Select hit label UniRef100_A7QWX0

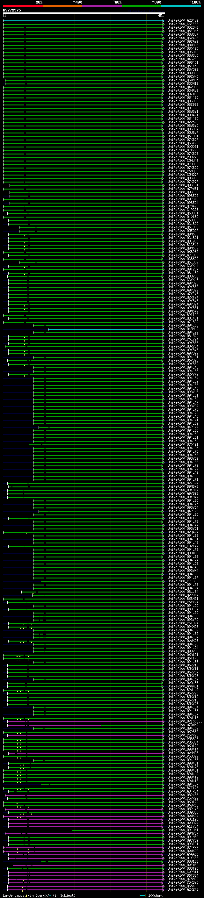pyautogui.click(x=183, y=725)
